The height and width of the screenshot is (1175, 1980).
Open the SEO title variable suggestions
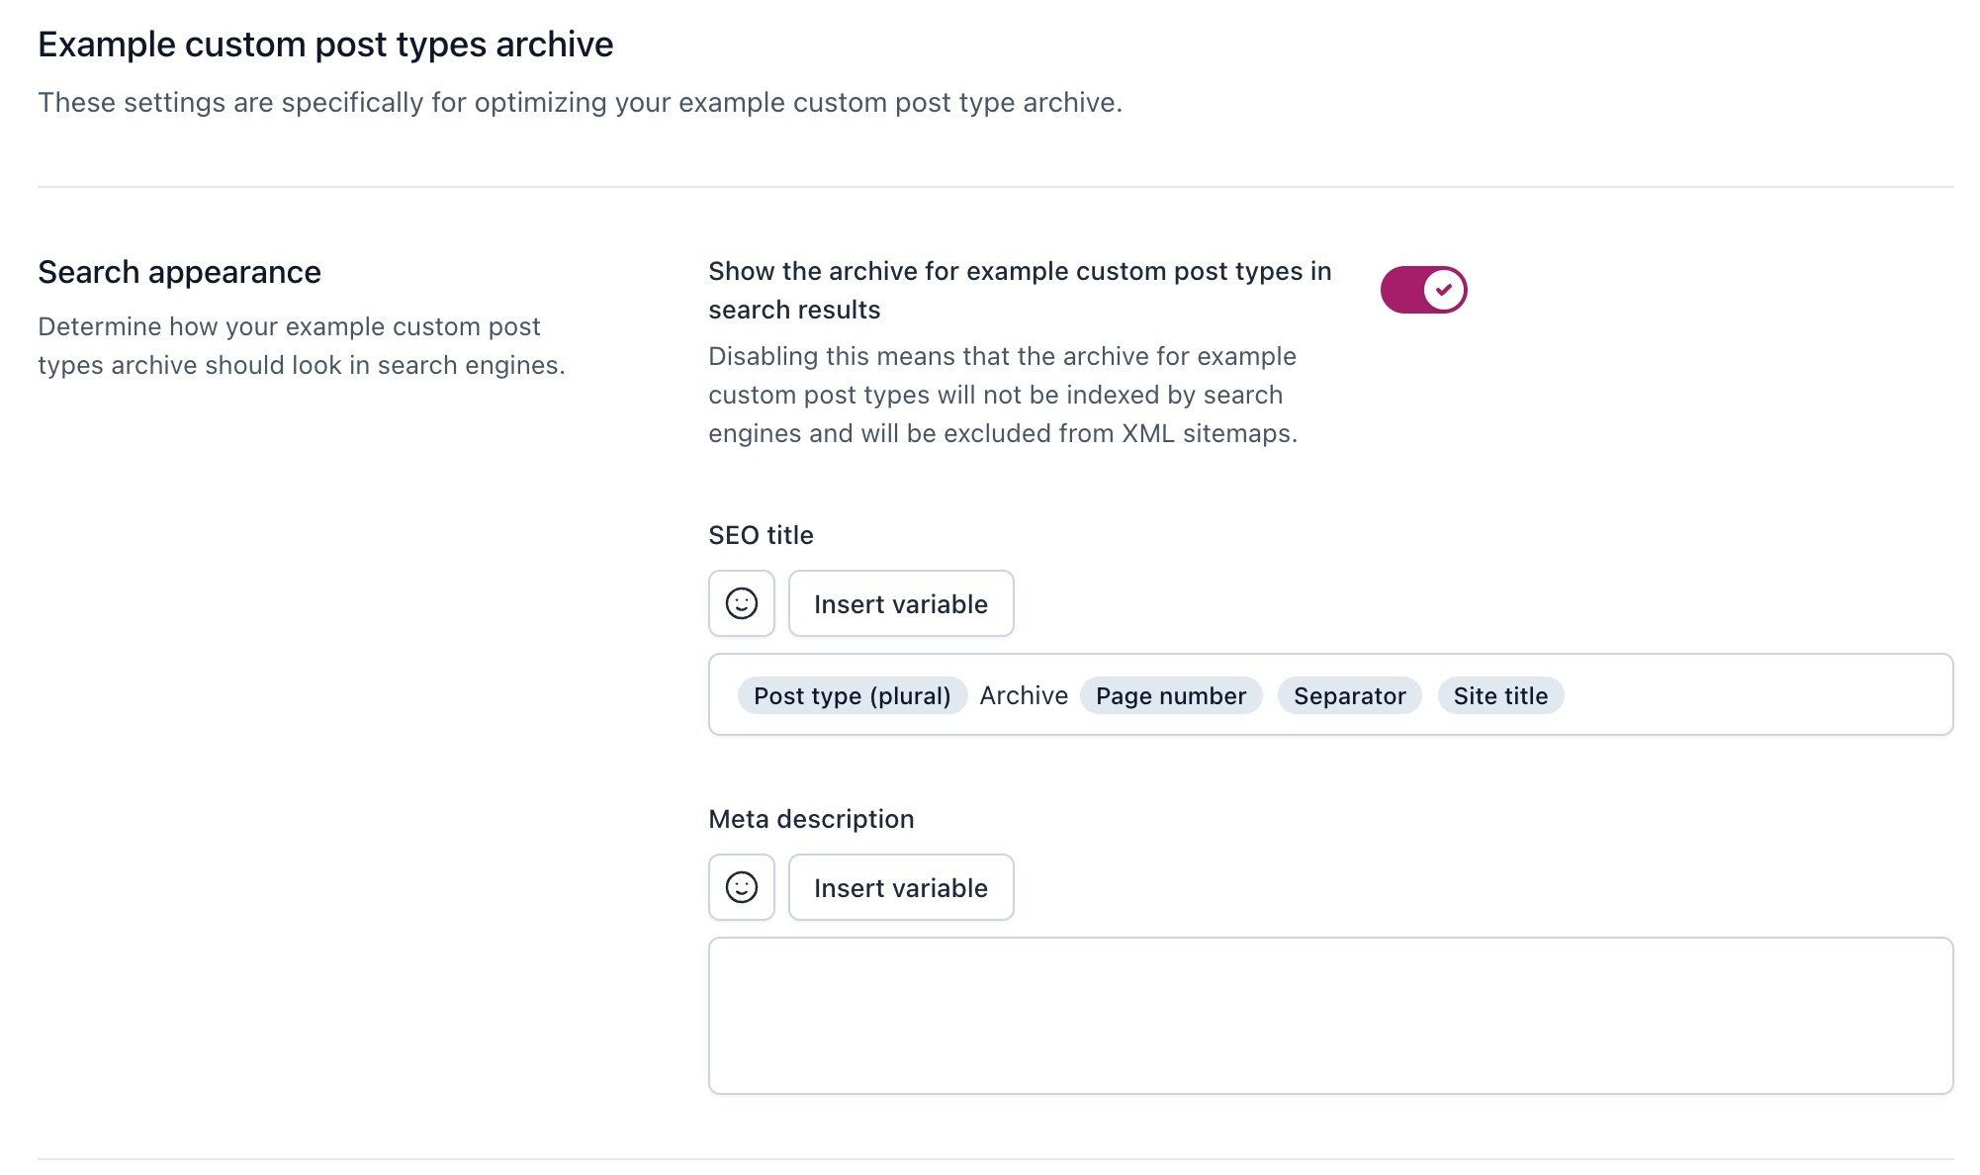(x=900, y=602)
